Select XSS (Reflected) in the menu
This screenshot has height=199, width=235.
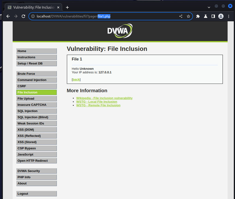tap(37, 136)
